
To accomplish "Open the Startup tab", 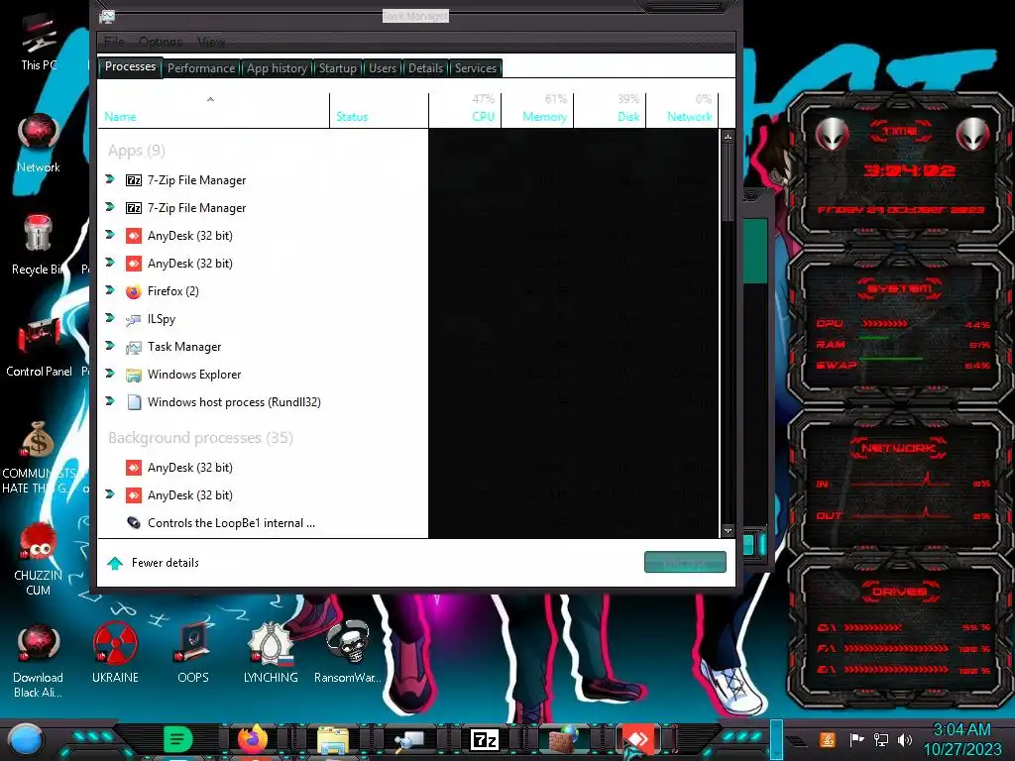I will [x=337, y=68].
